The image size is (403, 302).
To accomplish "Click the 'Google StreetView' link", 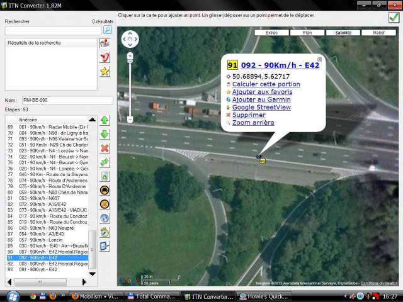I will pos(261,107).
